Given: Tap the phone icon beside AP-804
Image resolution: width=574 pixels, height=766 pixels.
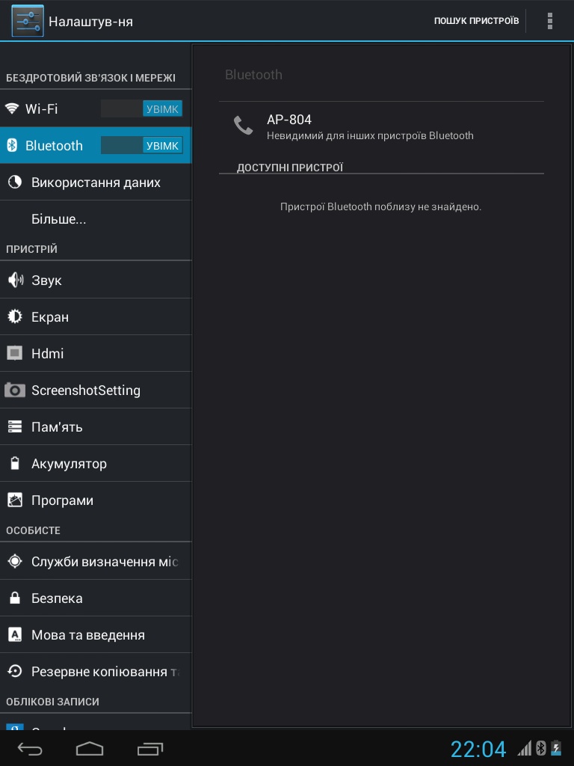Looking at the screenshot, I should click(x=243, y=125).
